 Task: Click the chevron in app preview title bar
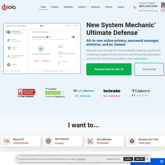[x=70, y=26]
